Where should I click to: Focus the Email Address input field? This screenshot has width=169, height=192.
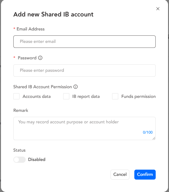[84, 42]
